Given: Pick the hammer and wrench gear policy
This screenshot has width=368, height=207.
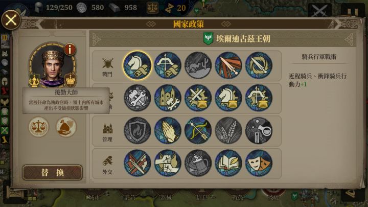Looking at the screenshot, I should pos(137,98).
